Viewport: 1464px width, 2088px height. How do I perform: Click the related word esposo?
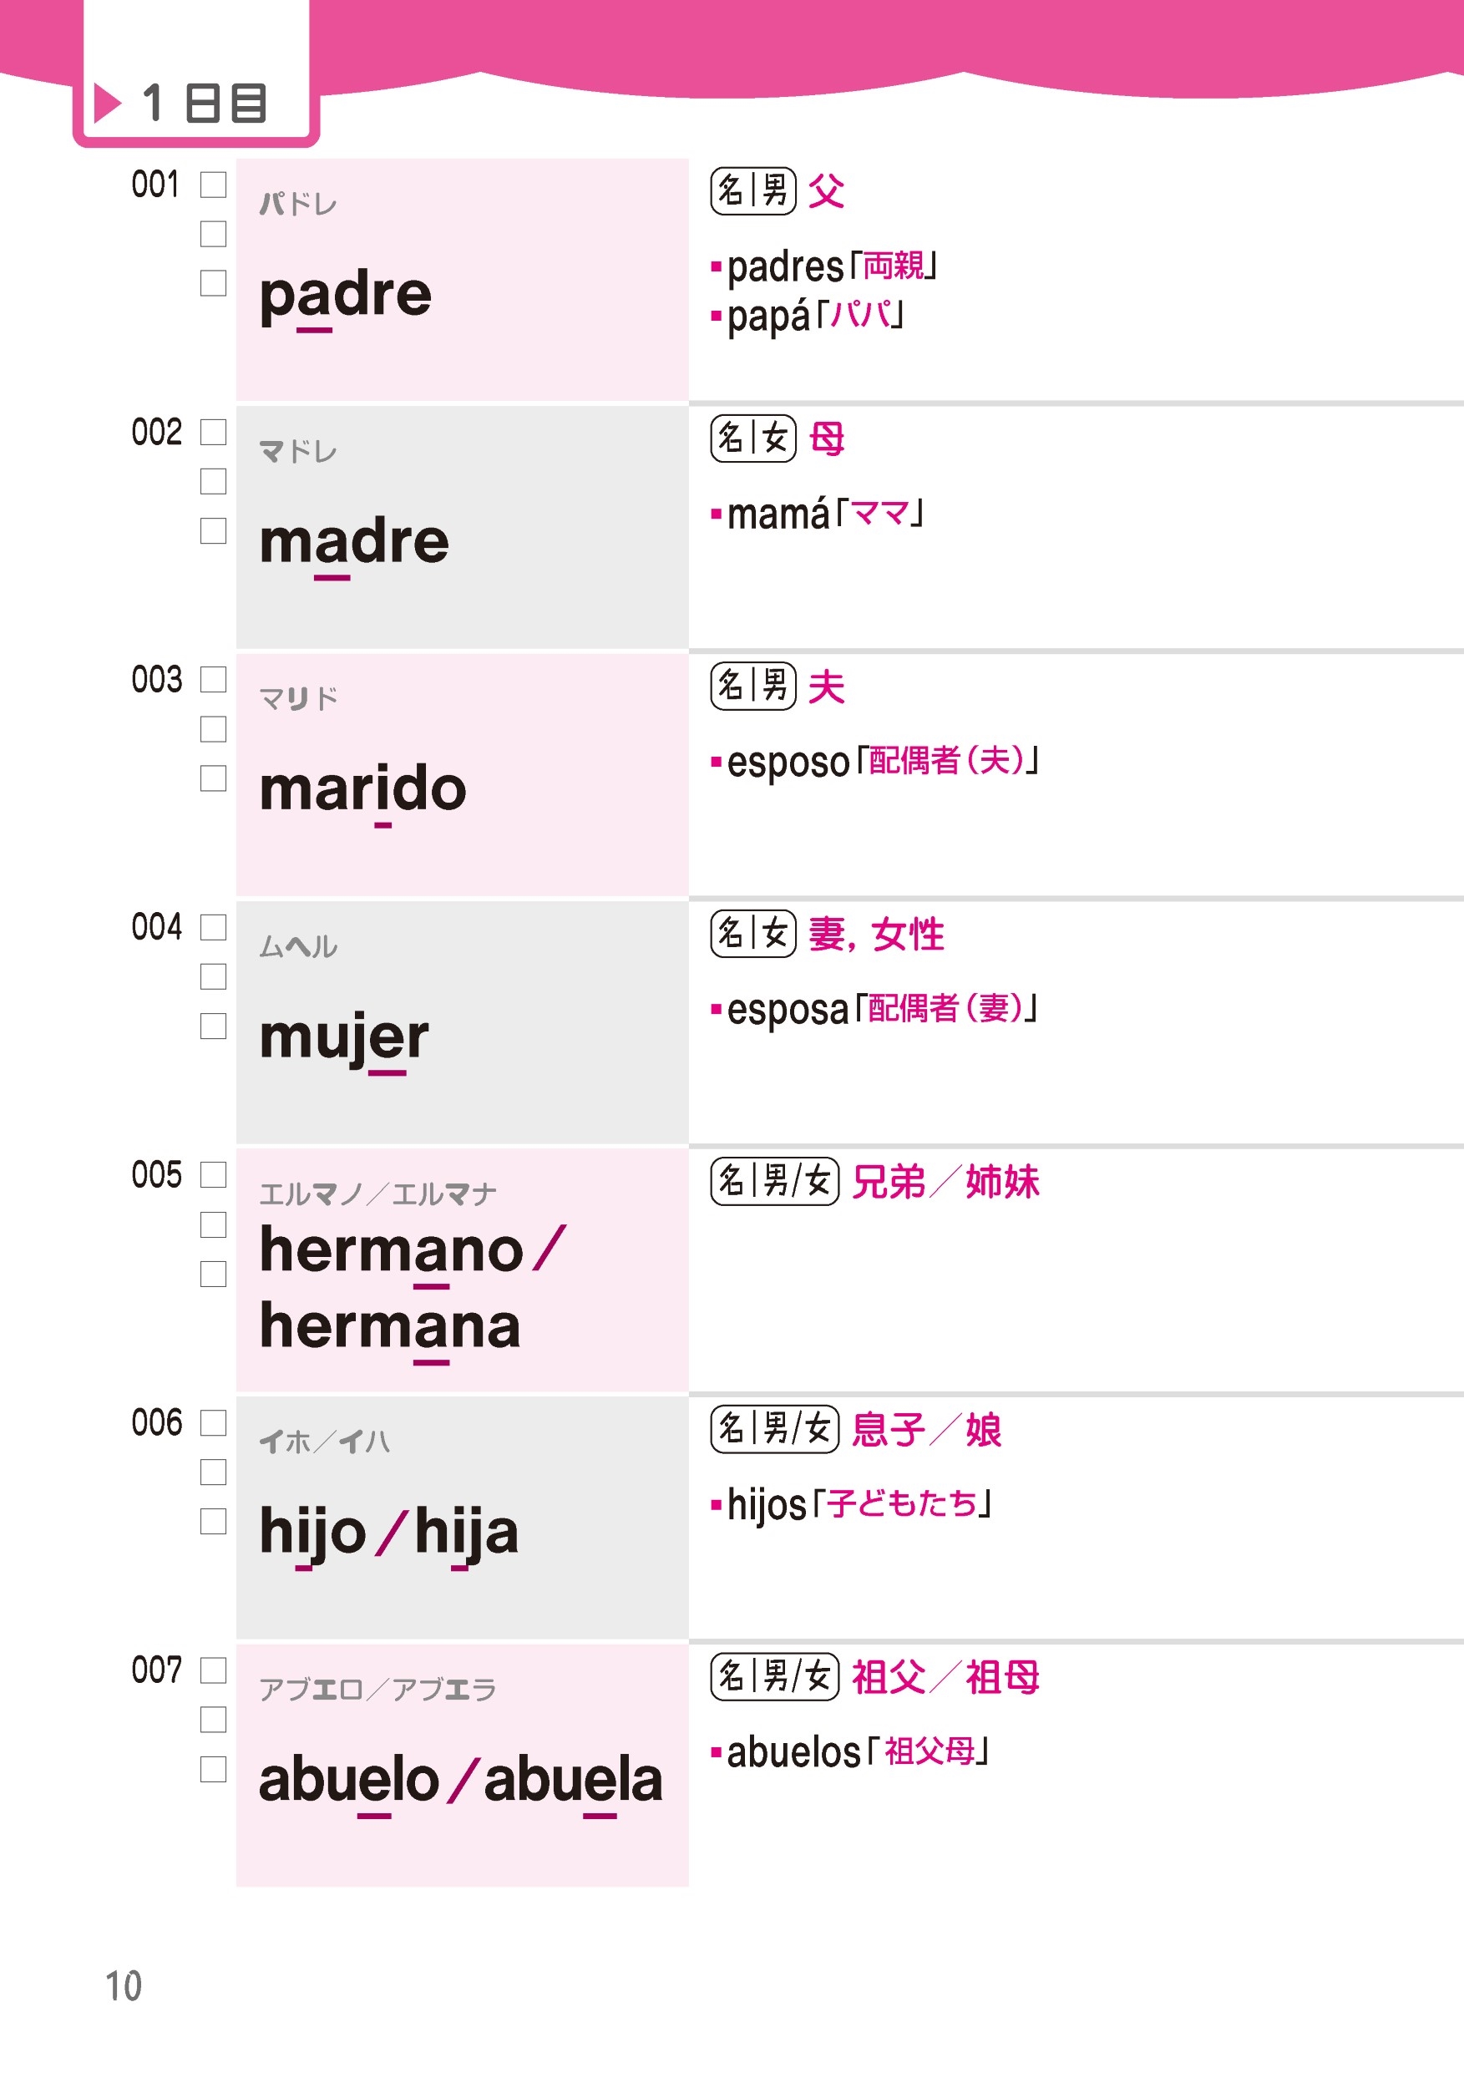(x=788, y=762)
